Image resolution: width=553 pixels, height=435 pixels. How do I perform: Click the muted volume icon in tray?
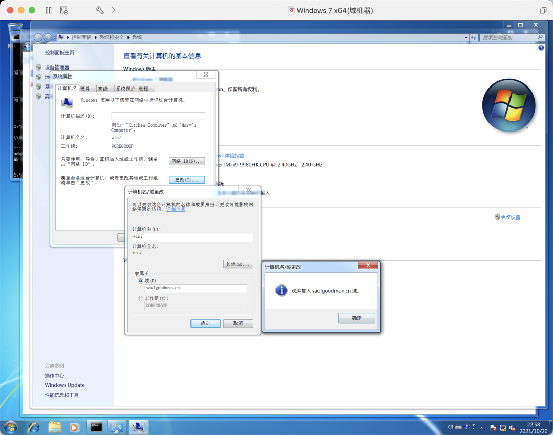click(513, 428)
